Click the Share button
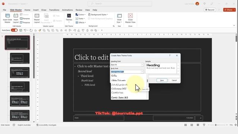Screen dimensions: 238x134 (229, 10)
